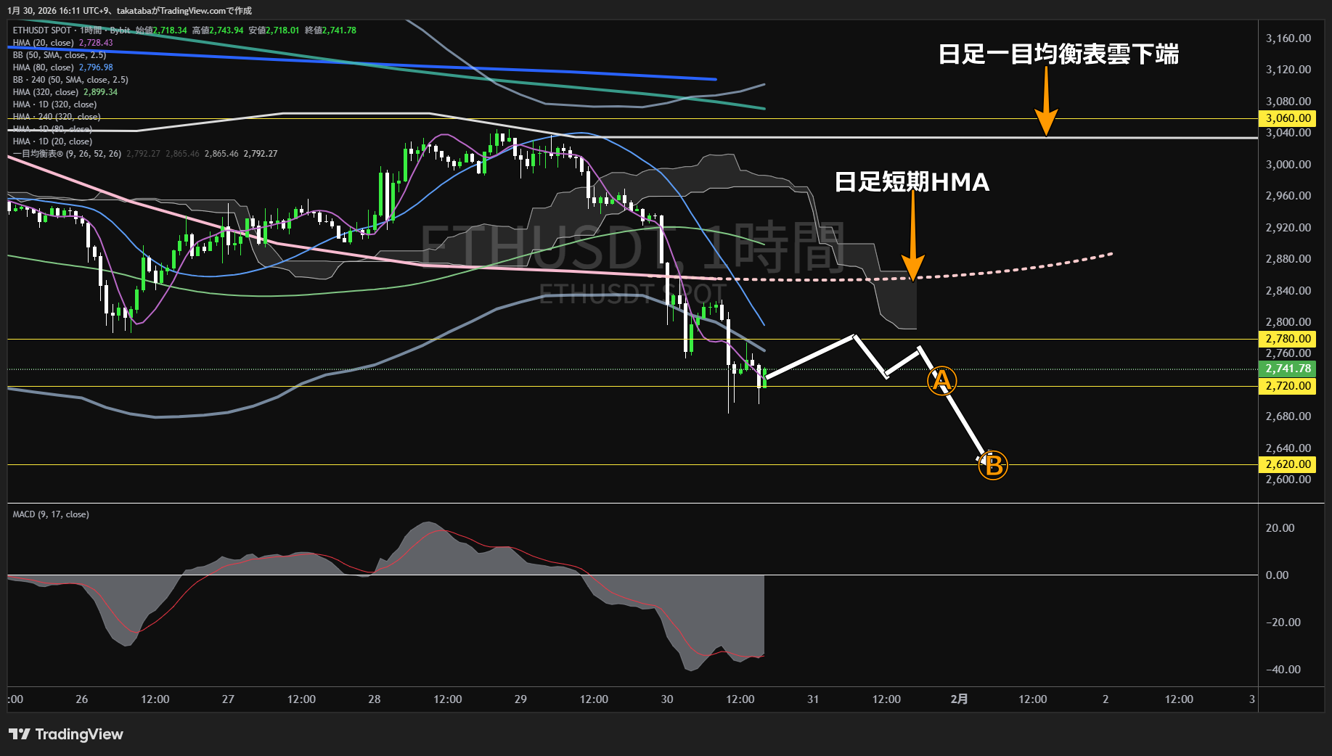Click the 3,160.00 value on price axis
This screenshot has width=1332, height=756.
[1288, 38]
